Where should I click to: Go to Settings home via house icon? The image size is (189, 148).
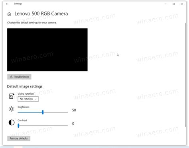pyautogui.click(x=9, y=14)
